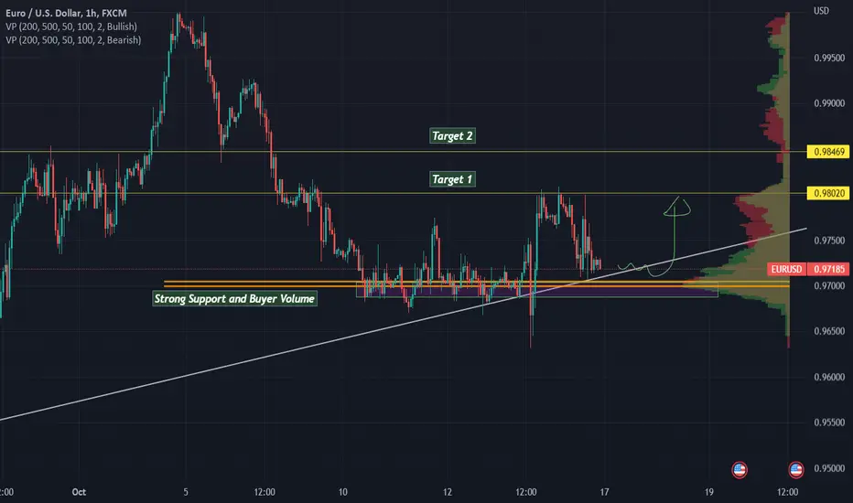
Task: Click the Oct label on time axis
Action: [79, 492]
